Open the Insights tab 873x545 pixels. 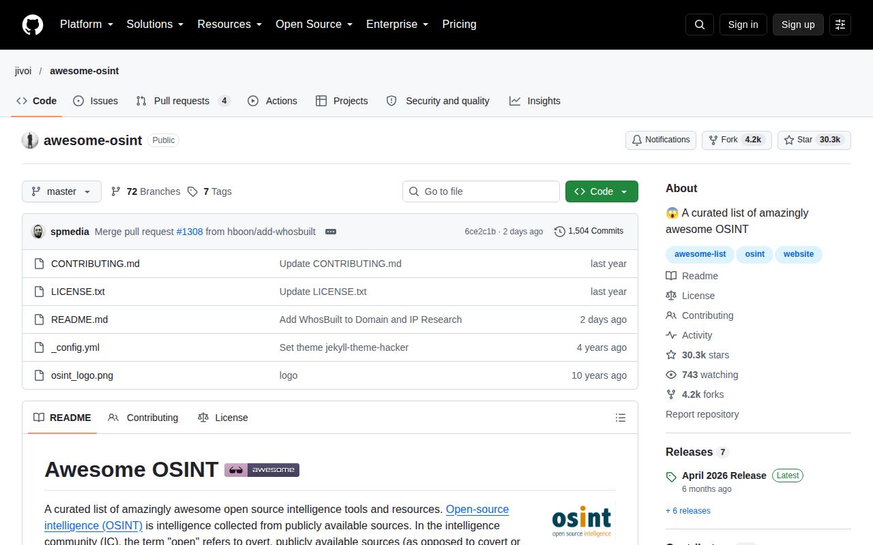pyautogui.click(x=535, y=101)
